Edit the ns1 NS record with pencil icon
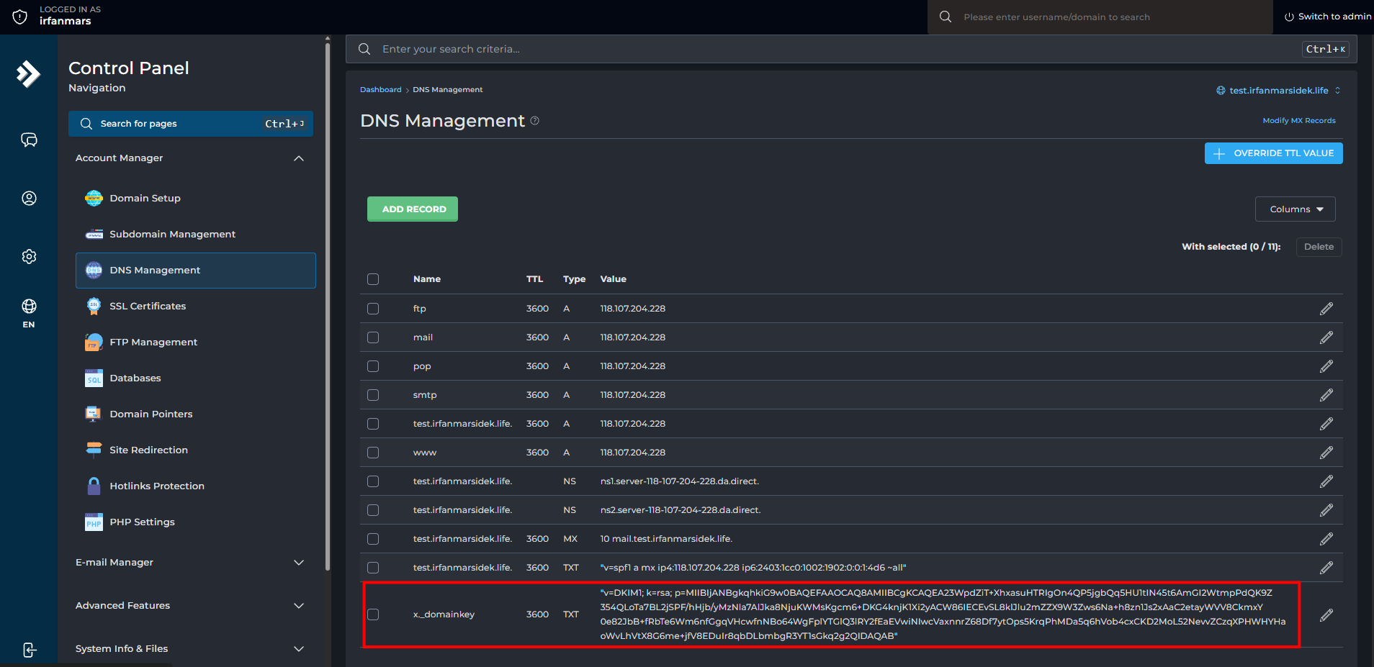Viewport: 1374px width, 667px height. [1326, 481]
